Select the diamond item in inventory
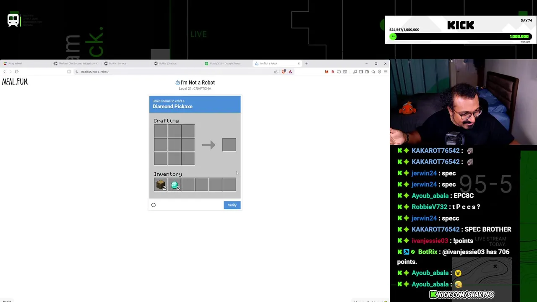Screen dimensions: 537x302 click(175, 185)
